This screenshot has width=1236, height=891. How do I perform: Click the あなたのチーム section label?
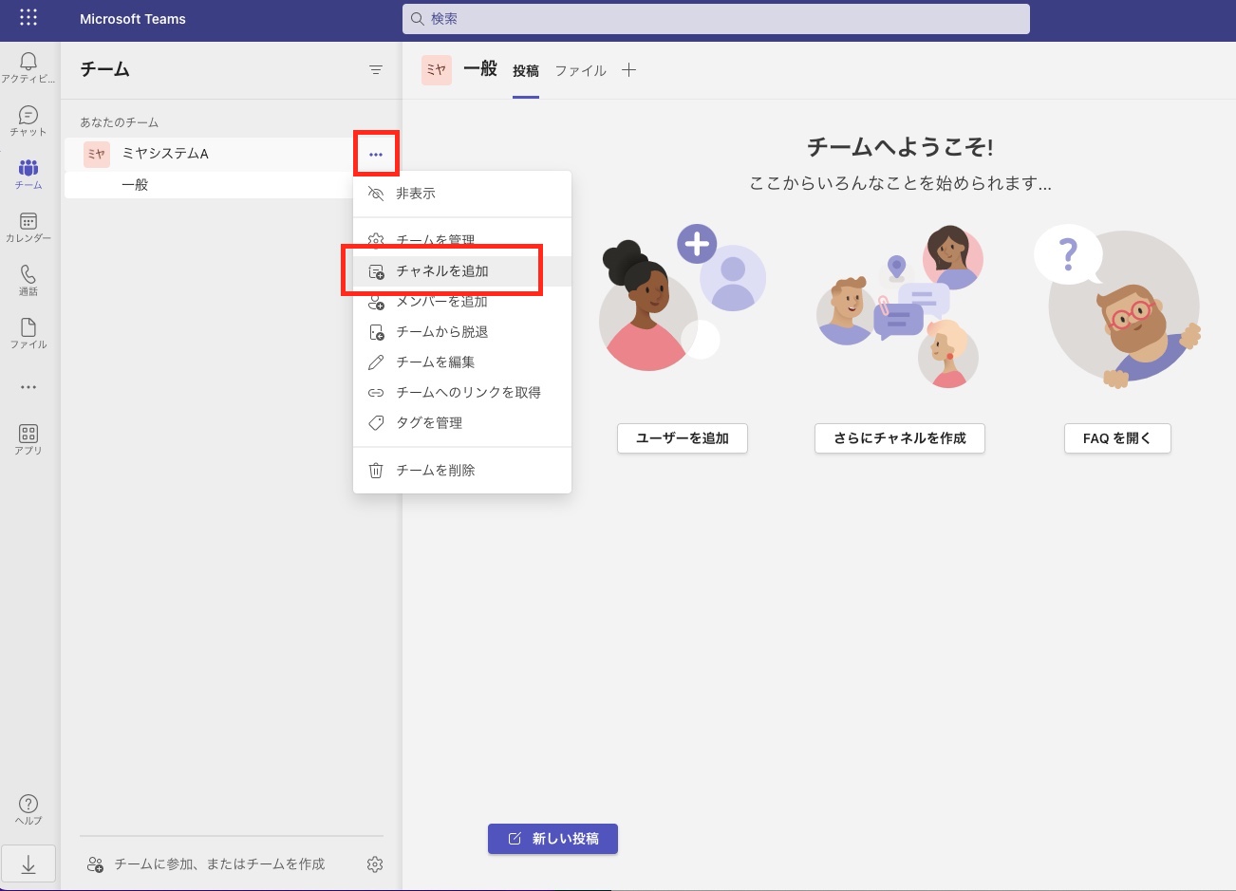tap(120, 122)
